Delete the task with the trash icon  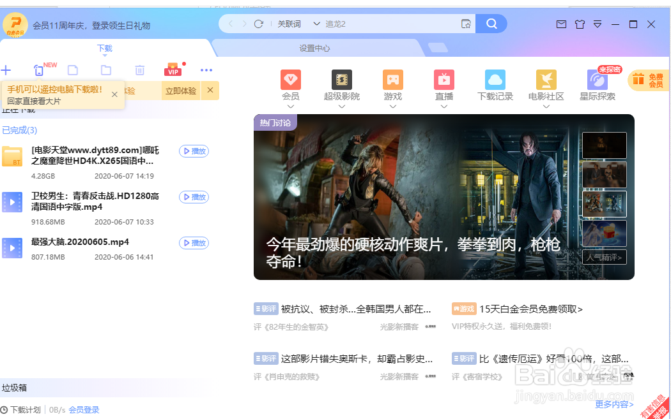point(139,70)
